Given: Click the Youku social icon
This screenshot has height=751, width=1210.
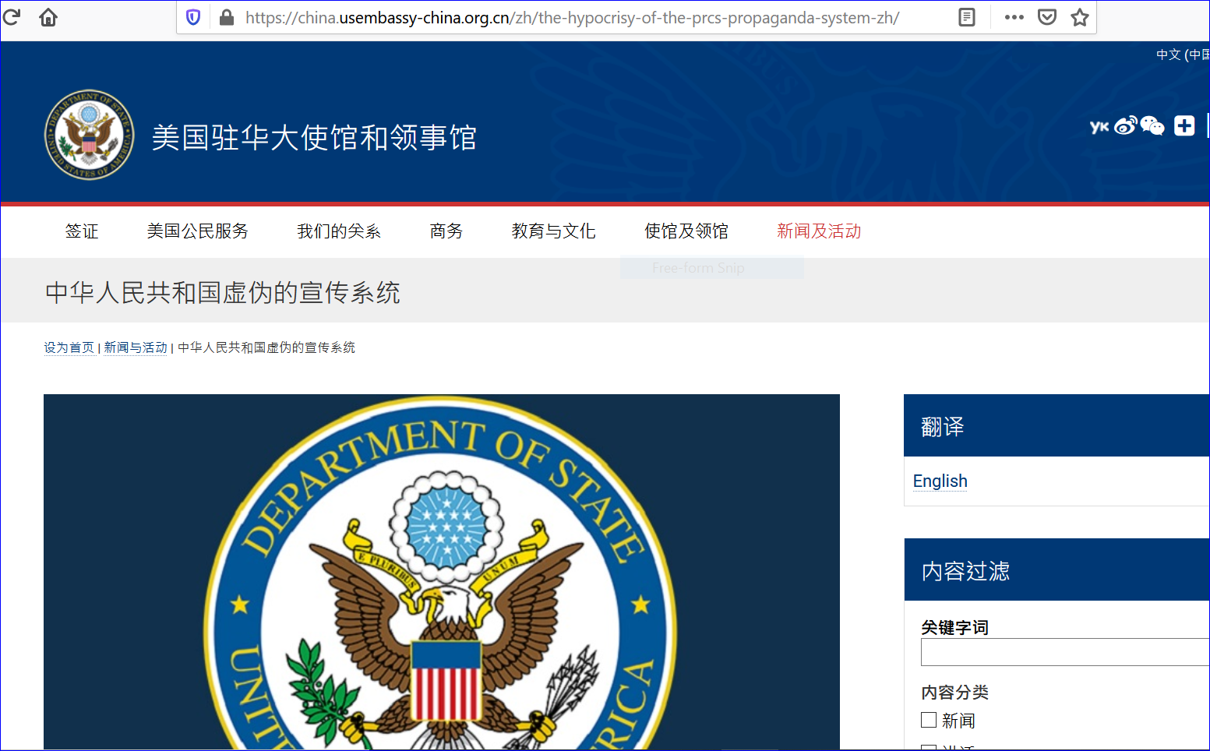Looking at the screenshot, I should pyautogui.click(x=1099, y=126).
